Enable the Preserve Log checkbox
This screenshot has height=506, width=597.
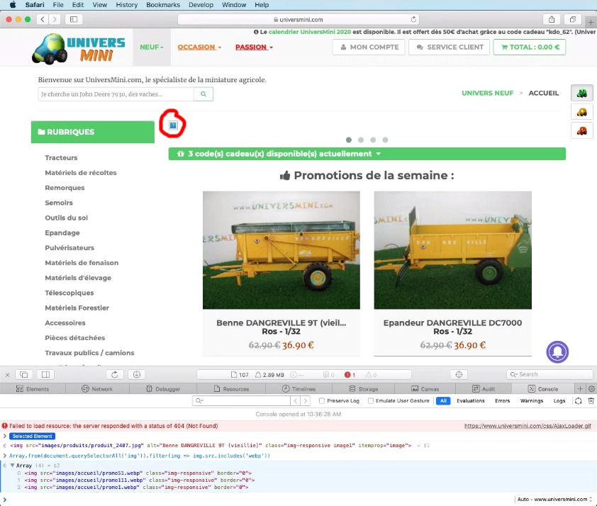click(322, 400)
